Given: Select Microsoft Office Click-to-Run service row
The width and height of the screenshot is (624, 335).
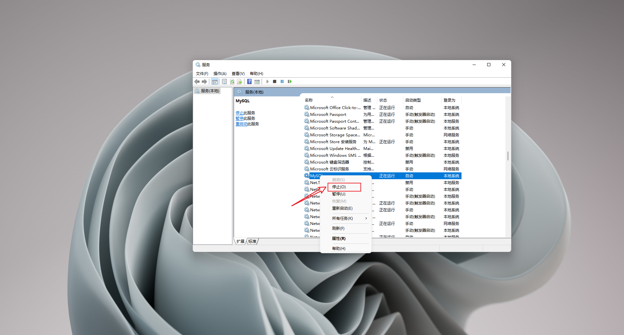Looking at the screenshot, I should pos(382,107).
